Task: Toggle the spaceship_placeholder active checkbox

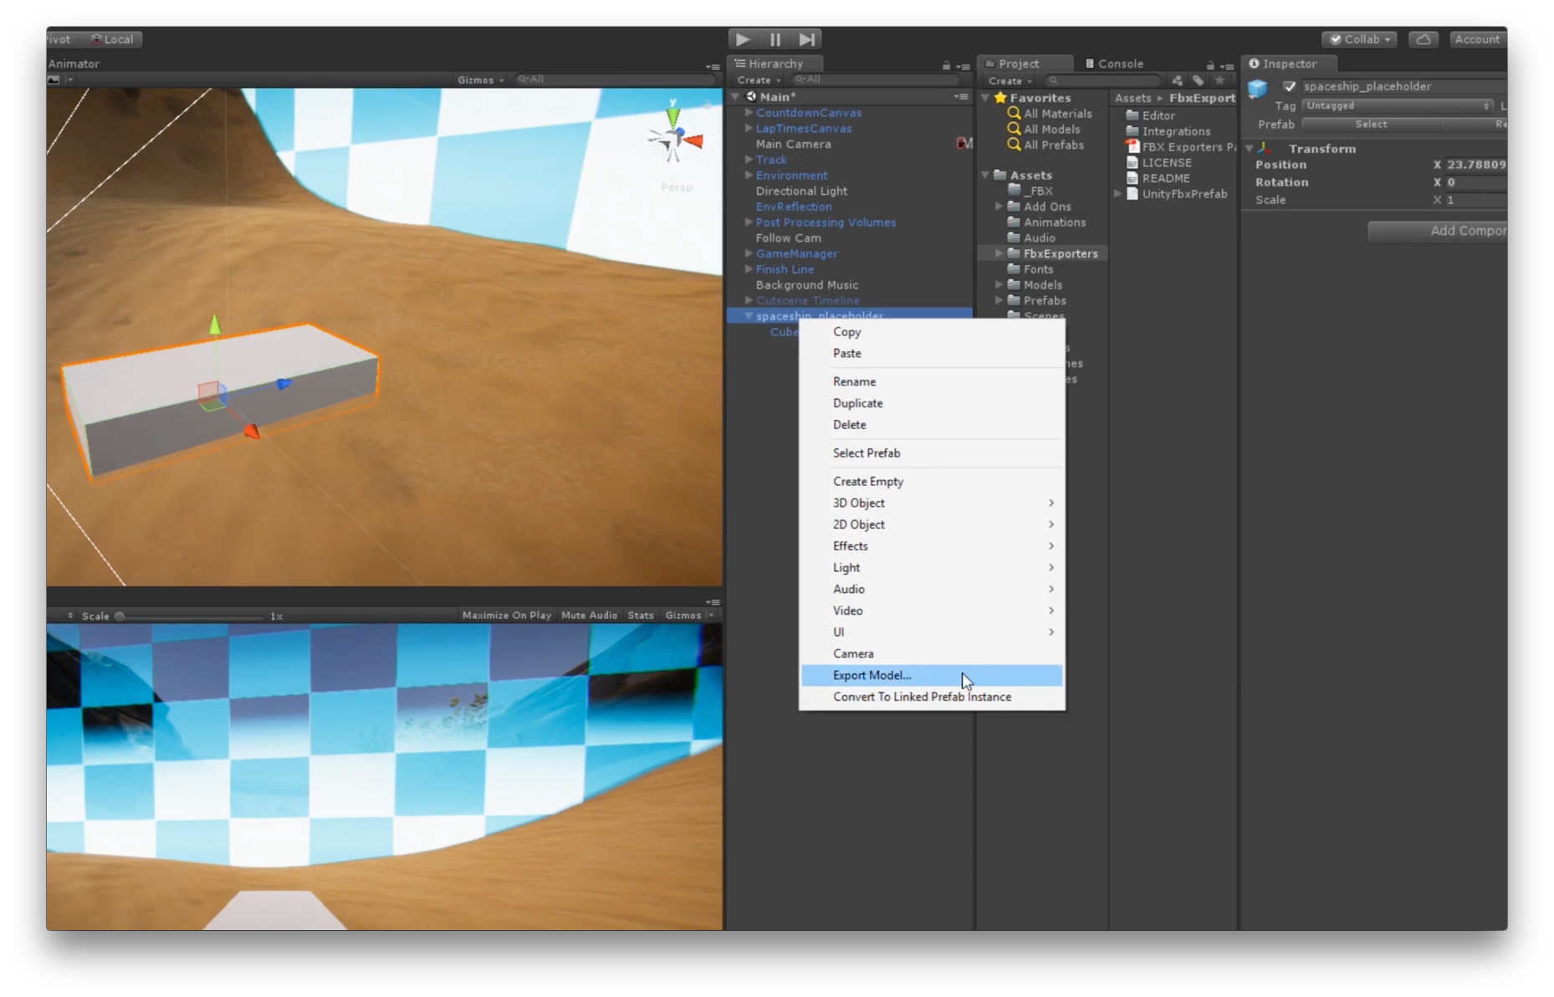Action: pyautogui.click(x=1289, y=86)
